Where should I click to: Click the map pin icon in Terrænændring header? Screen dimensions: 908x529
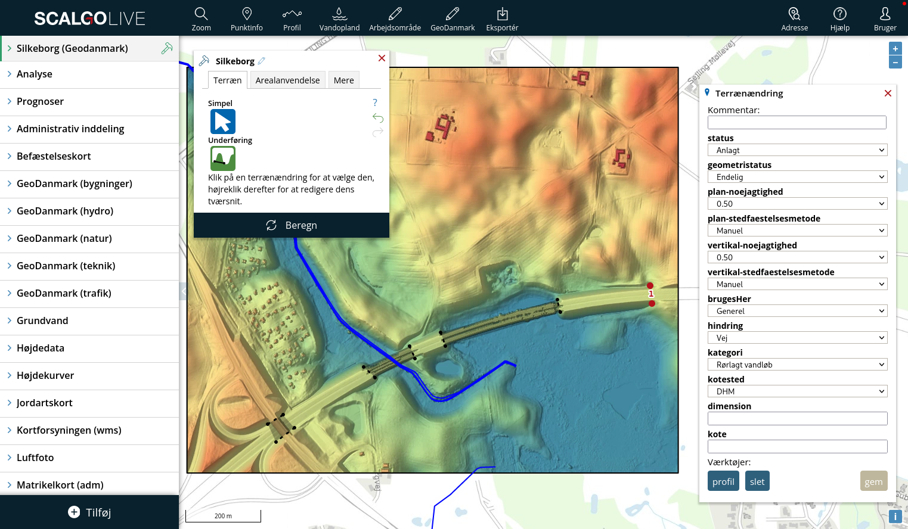(707, 92)
